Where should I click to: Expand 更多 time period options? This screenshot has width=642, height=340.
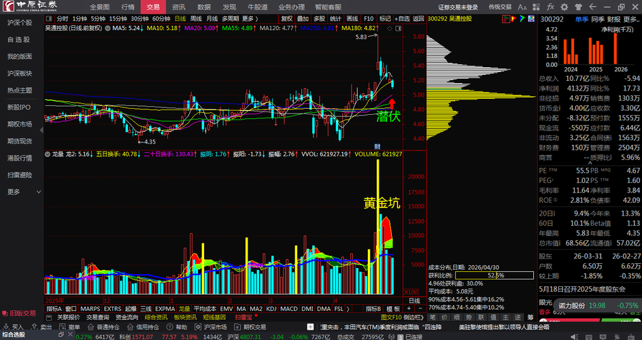pos(250,18)
